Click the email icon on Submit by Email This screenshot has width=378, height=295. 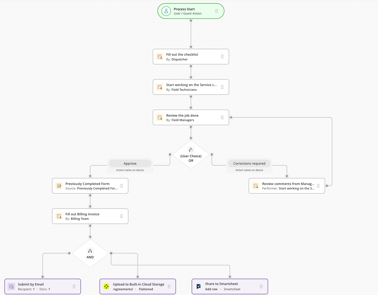(11, 287)
